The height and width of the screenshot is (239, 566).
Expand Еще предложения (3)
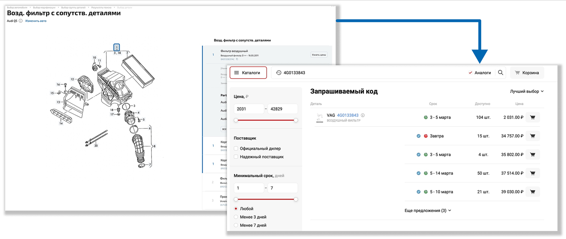(427, 210)
